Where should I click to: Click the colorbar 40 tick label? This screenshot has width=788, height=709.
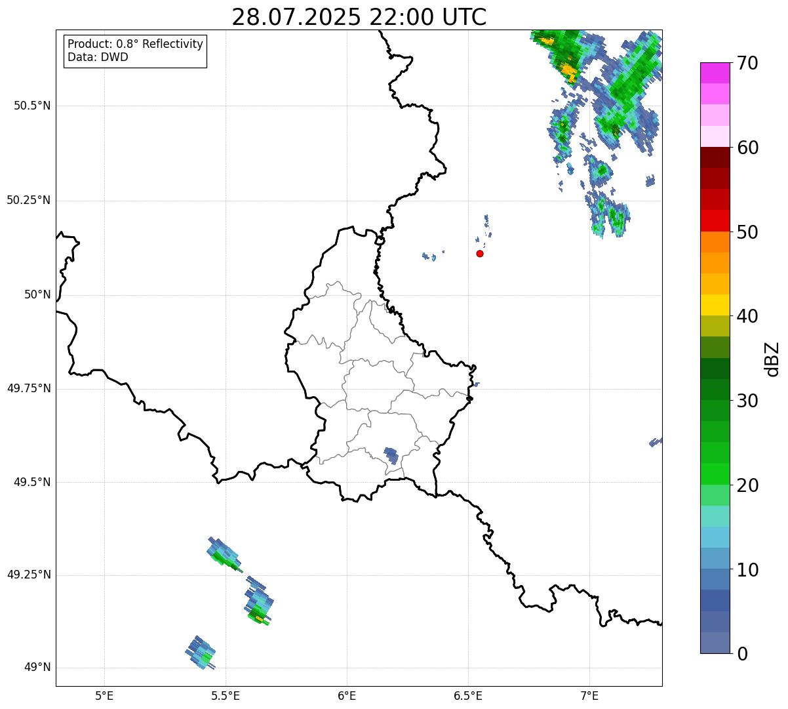[748, 317]
